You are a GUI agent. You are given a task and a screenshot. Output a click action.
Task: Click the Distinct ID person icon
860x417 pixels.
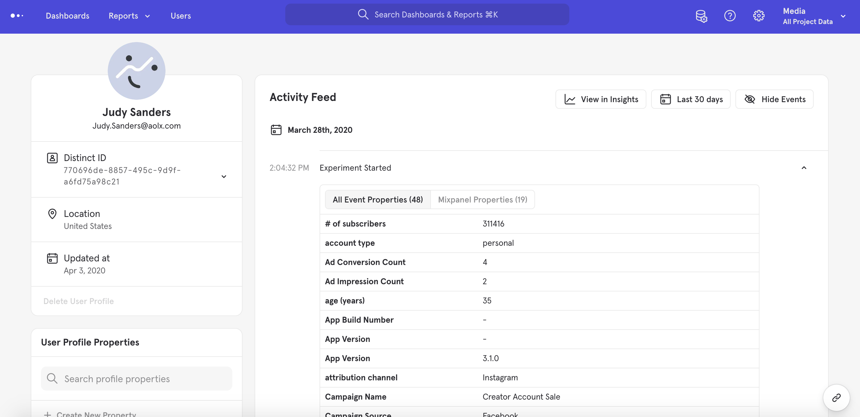[52, 158]
